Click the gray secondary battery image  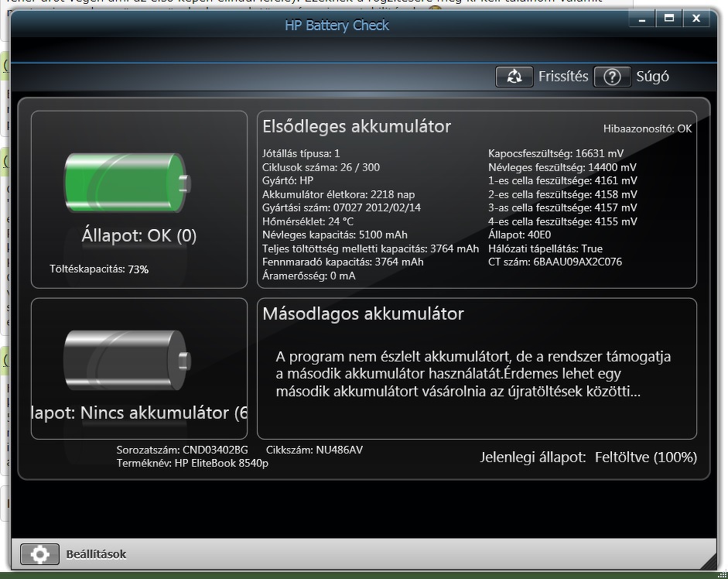pos(127,360)
